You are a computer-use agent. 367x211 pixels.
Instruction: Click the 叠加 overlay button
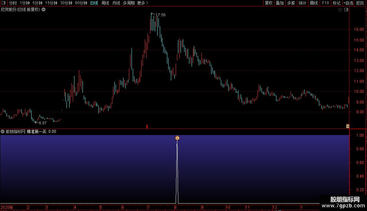(x=280, y=3)
